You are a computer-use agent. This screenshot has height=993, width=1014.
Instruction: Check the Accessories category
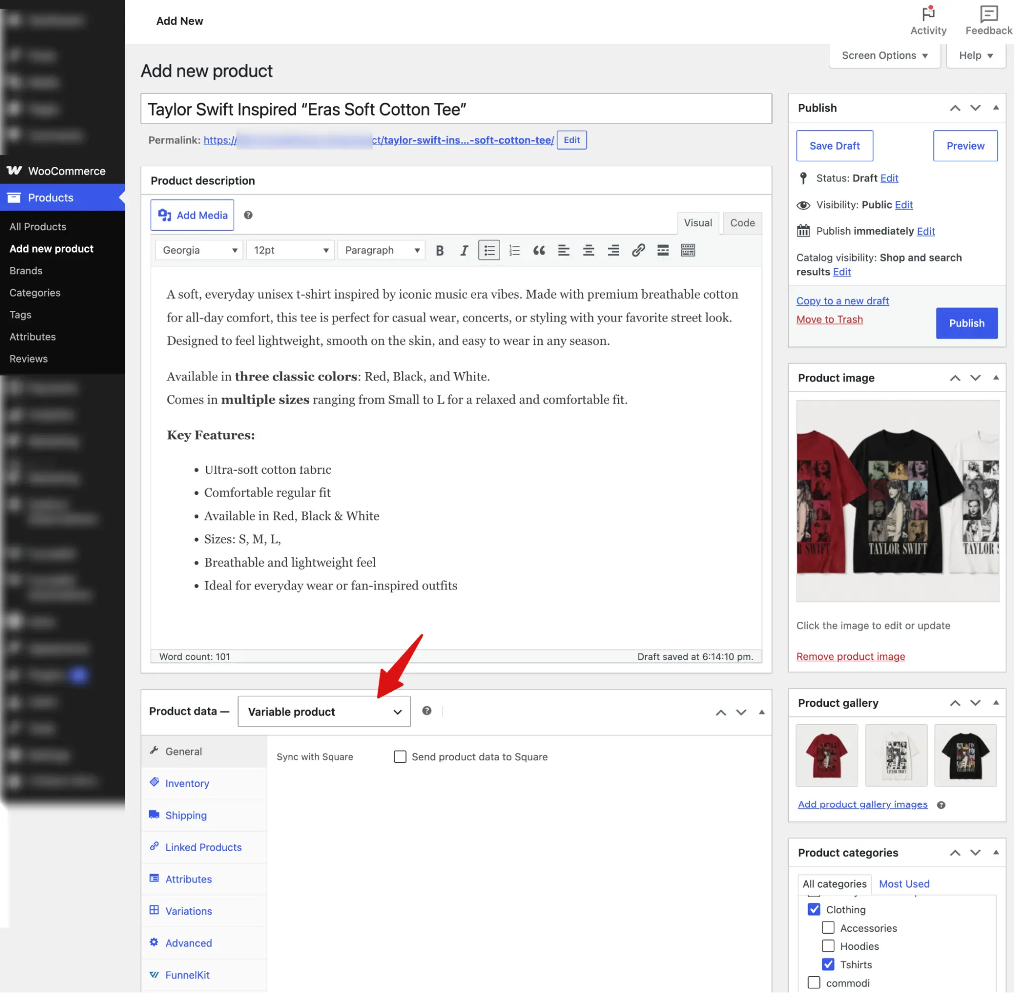(828, 928)
